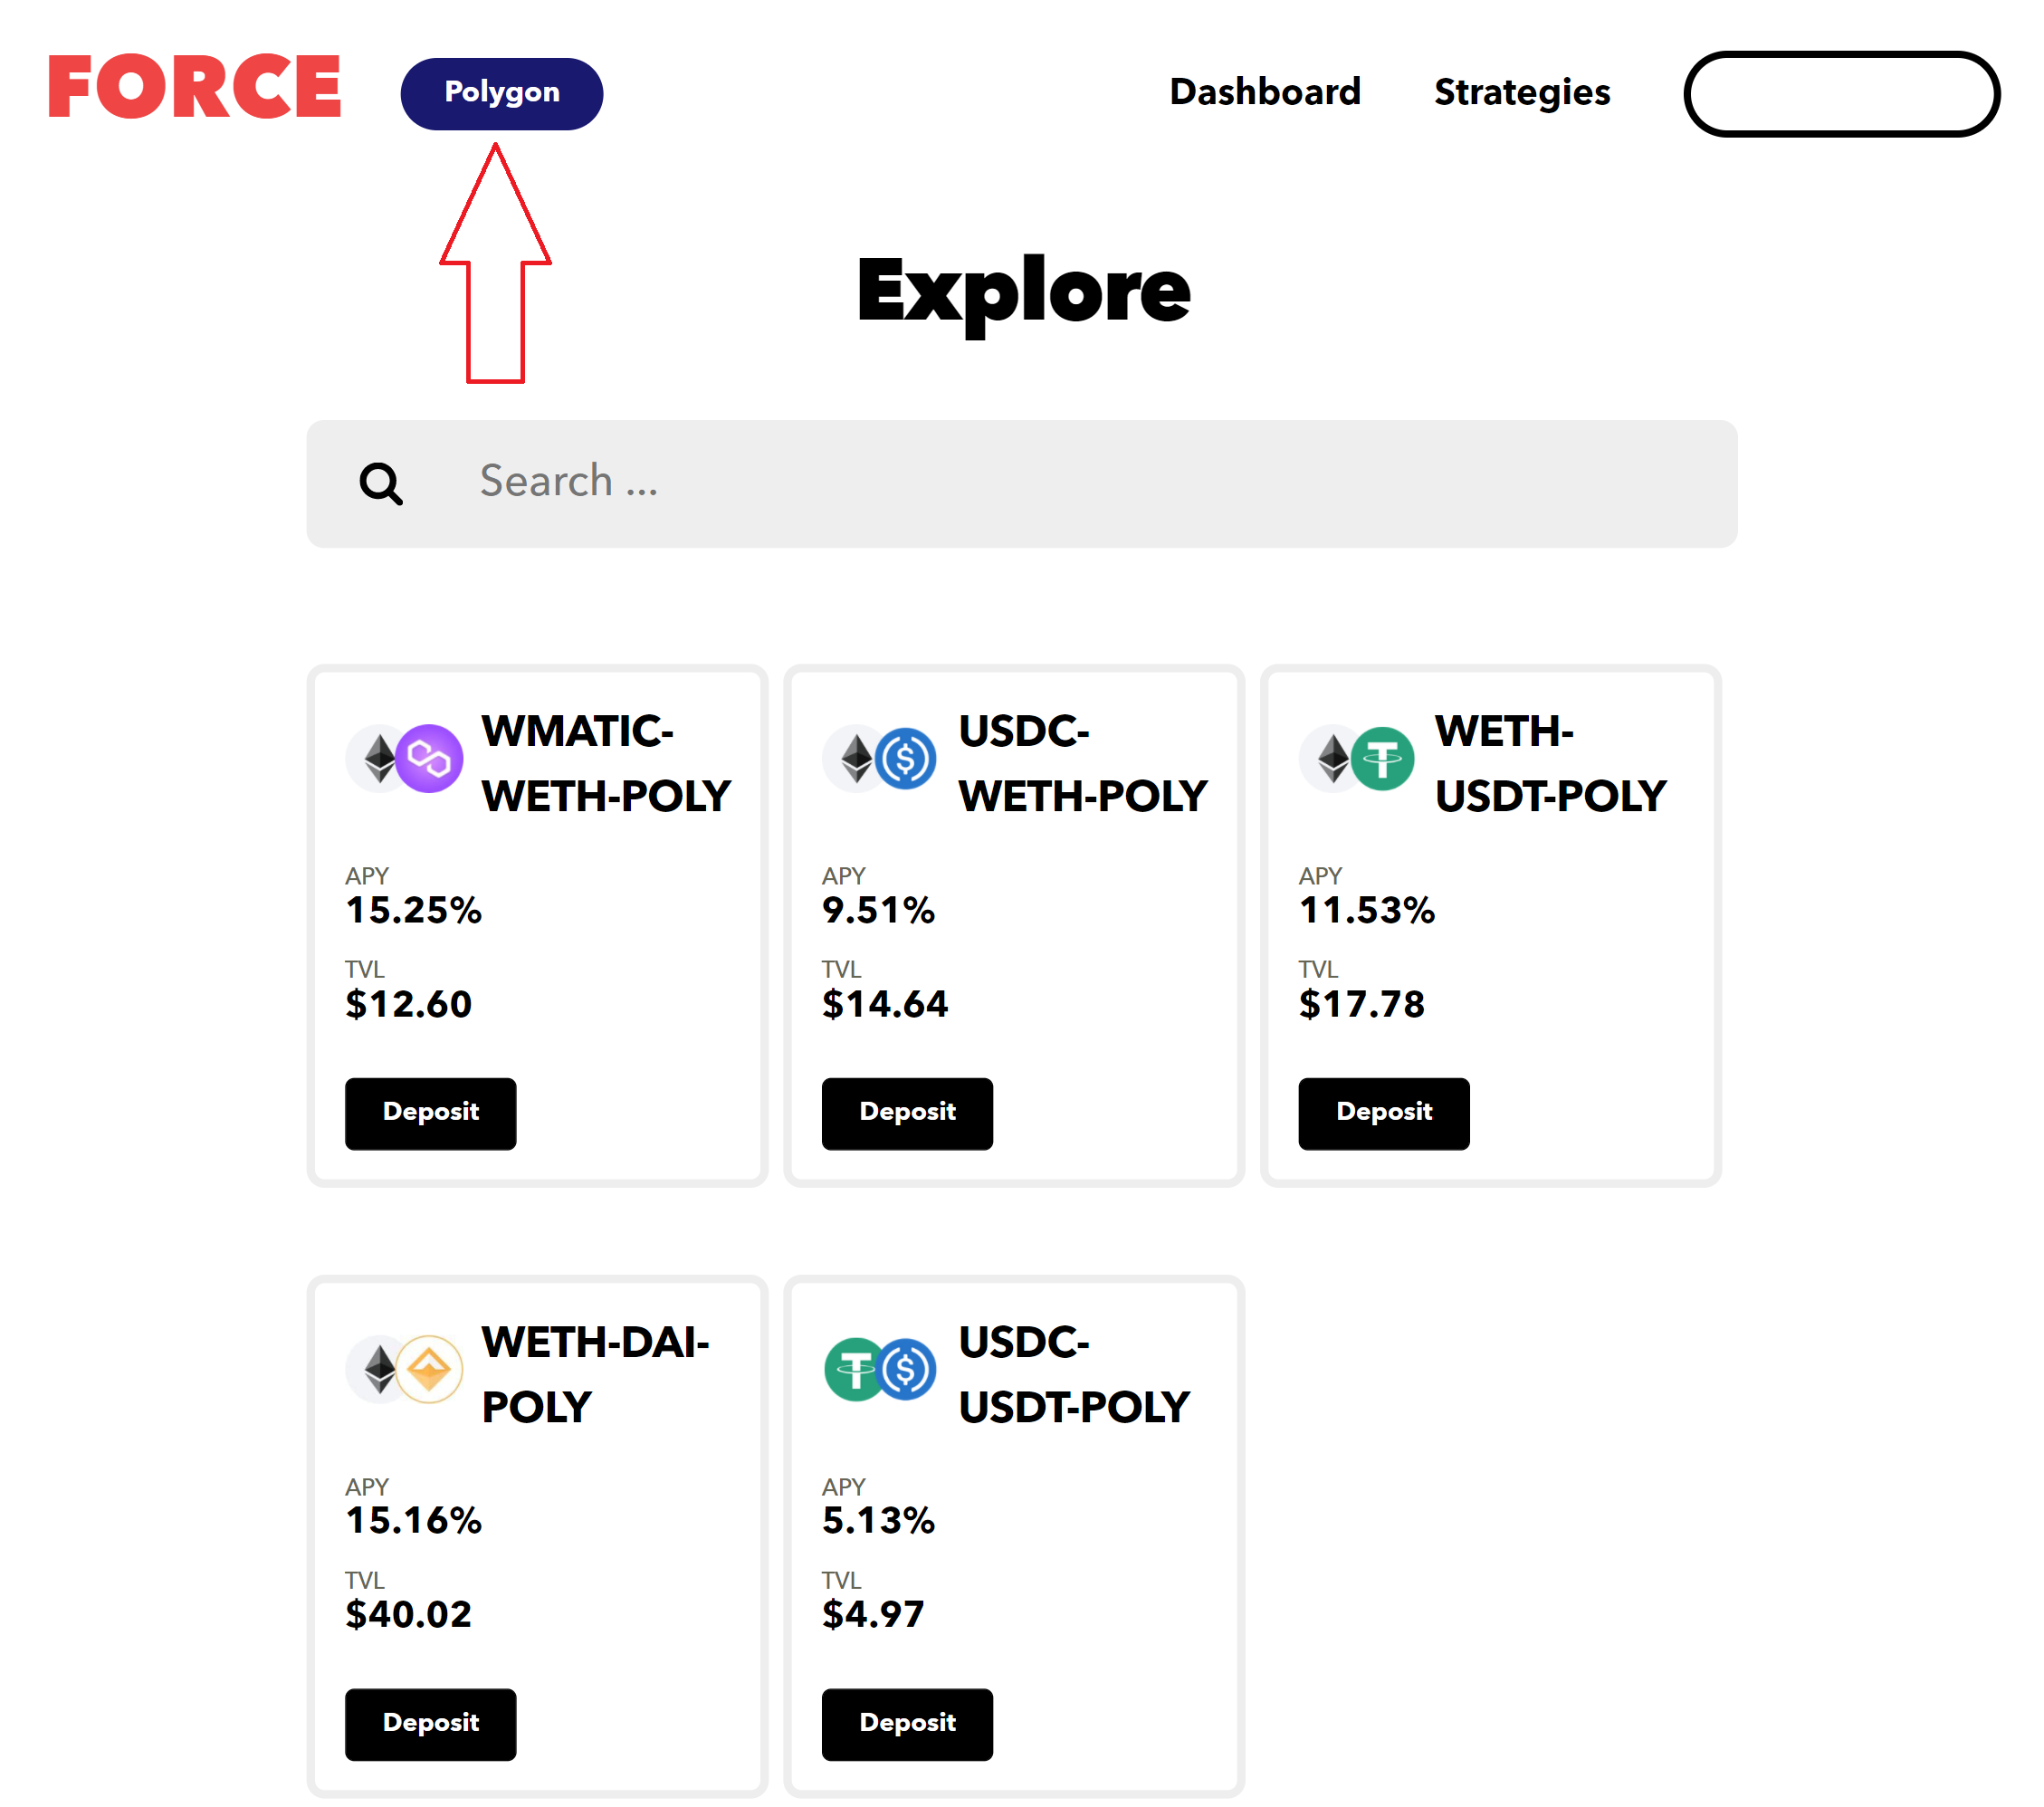The width and height of the screenshot is (2044, 1807).
Task: Deposit into WETH-USDT-POLY vault
Action: pyautogui.click(x=1385, y=1114)
